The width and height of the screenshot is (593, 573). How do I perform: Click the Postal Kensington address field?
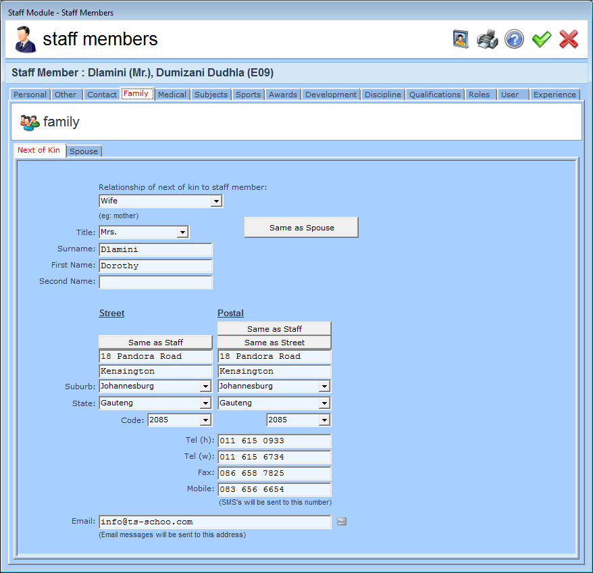coord(274,371)
